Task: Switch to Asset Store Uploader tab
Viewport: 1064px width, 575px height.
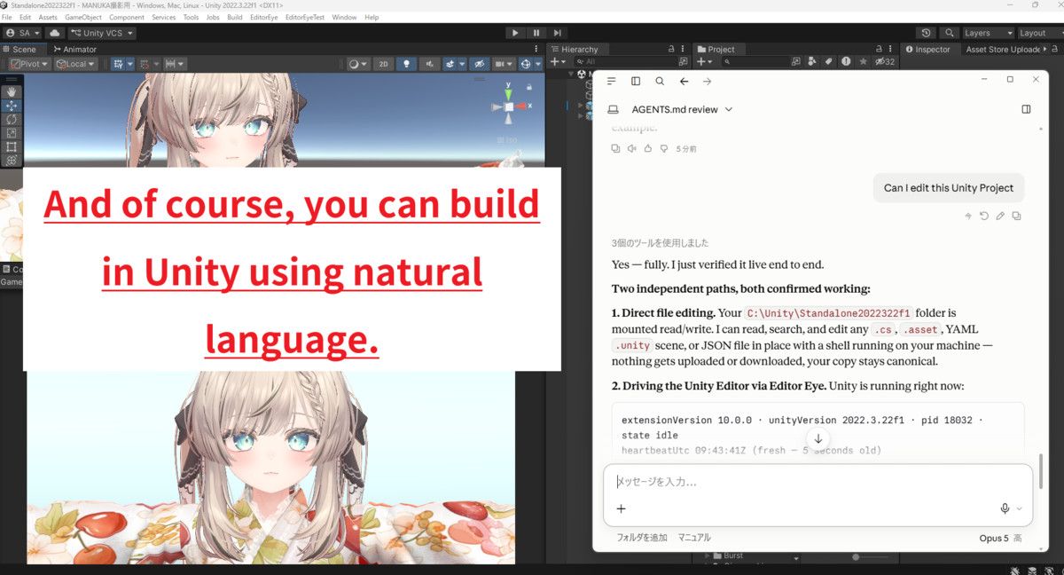Action: point(1004,50)
